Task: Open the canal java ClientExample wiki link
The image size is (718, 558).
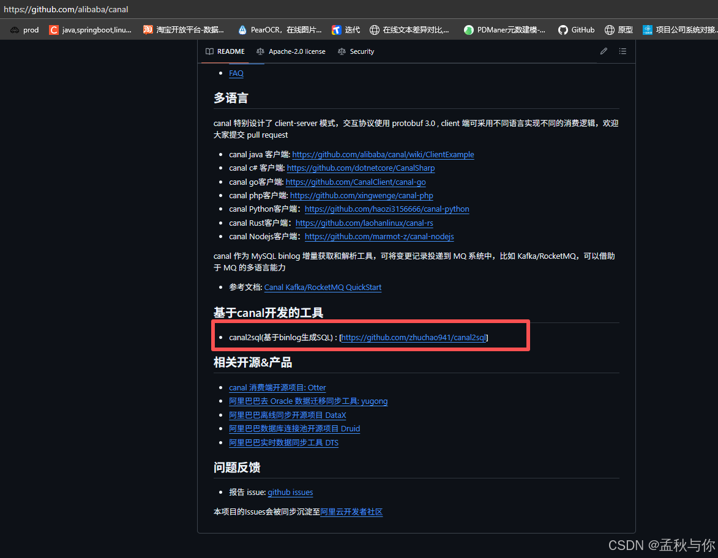Action: click(383, 155)
